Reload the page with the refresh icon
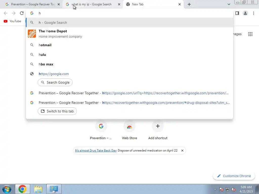This screenshot has width=259, height=194. 22,13
